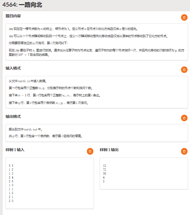Click the sample input line '1 0'
This screenshot has height=215, width=190.
pos(11,185)
